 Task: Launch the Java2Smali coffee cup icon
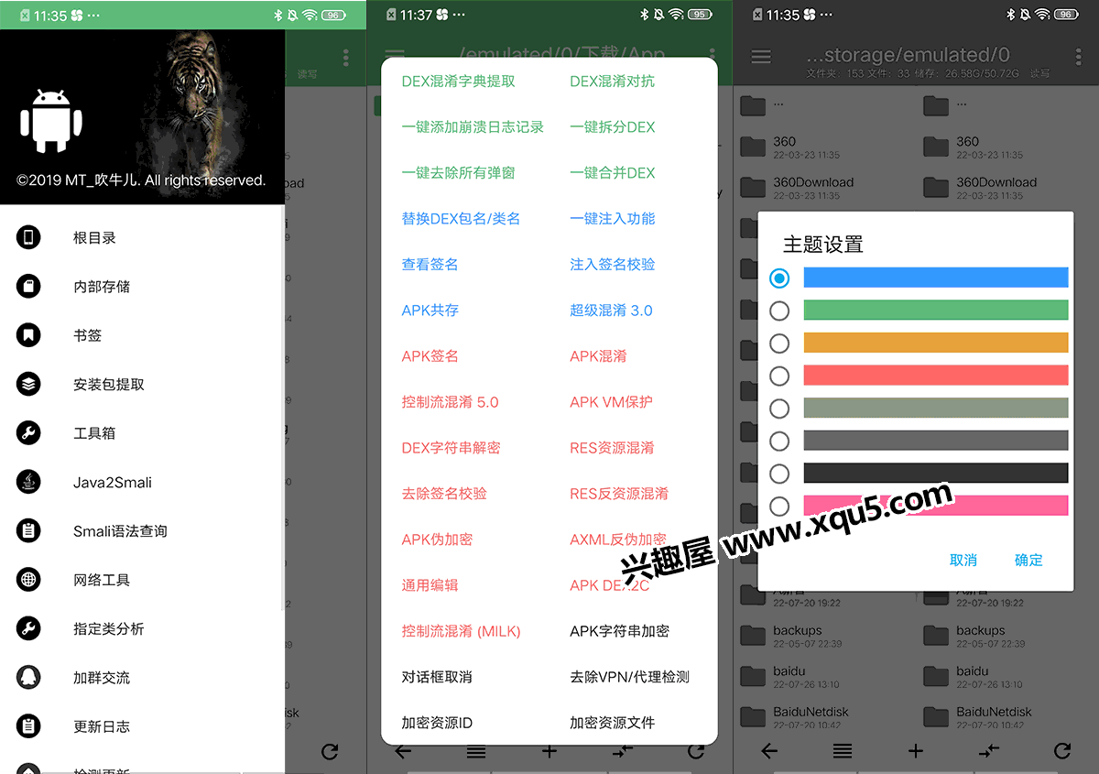point(29,482)
